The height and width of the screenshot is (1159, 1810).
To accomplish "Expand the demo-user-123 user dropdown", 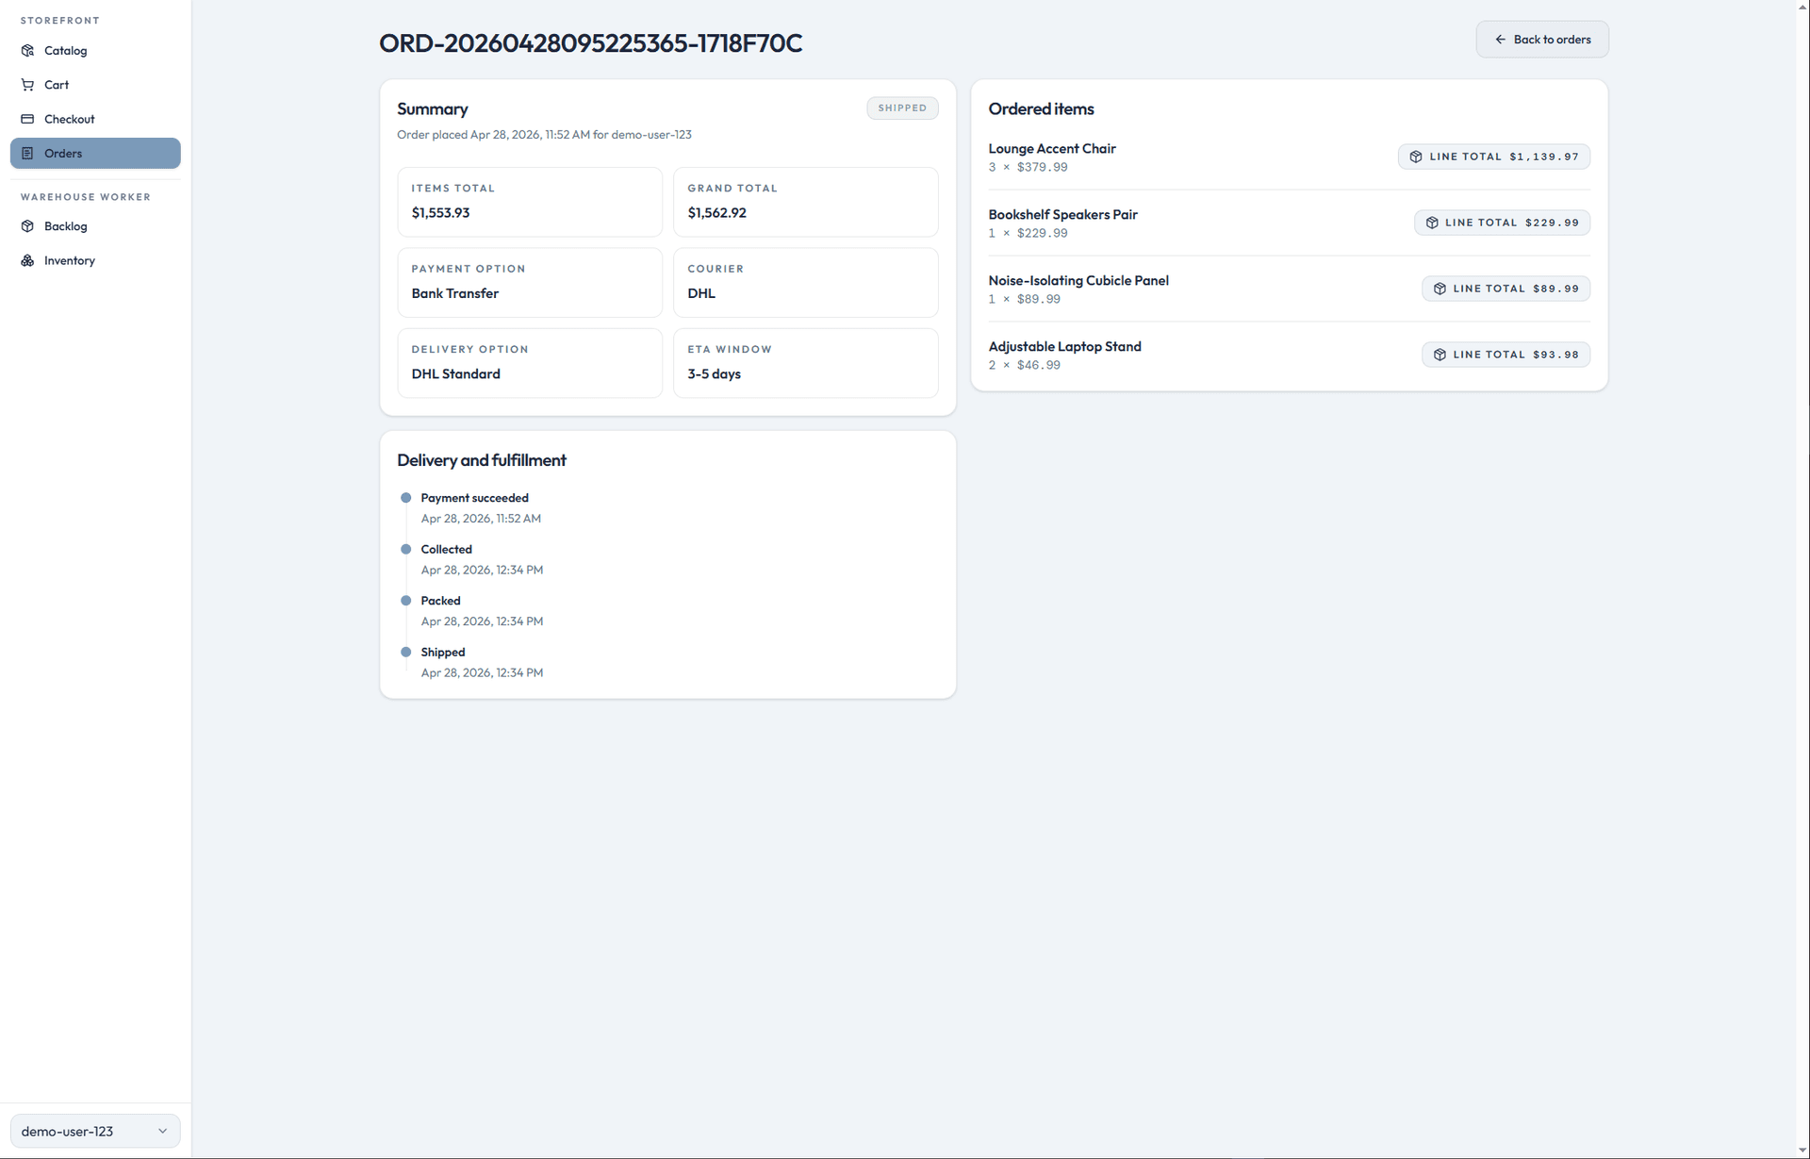I will click(x=94, y=1131).
